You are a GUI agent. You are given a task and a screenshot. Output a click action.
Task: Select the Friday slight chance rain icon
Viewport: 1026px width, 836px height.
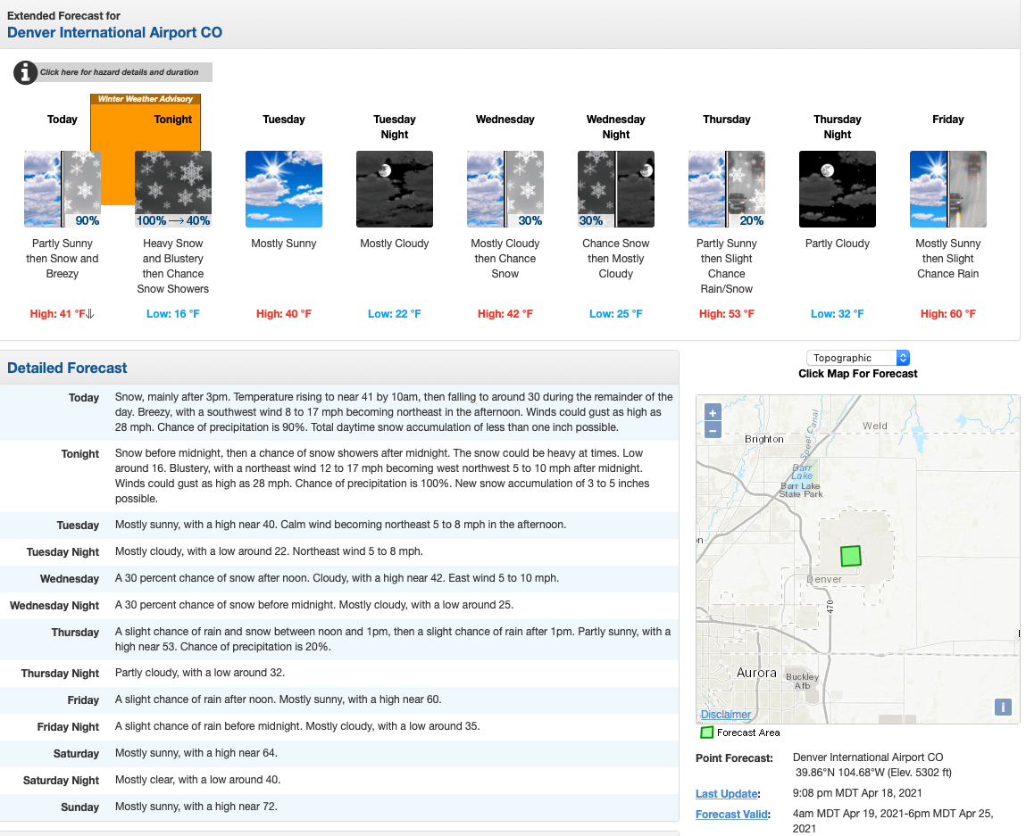click(x=948, y=189)
